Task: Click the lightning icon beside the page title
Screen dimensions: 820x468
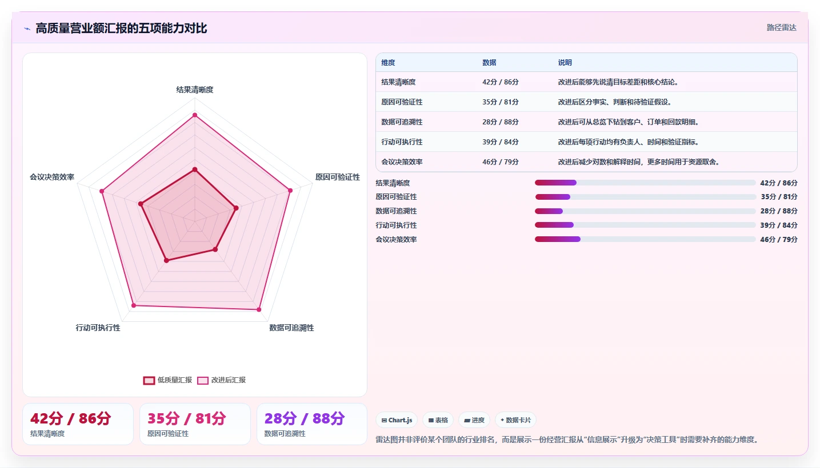Action: [27, 29]
